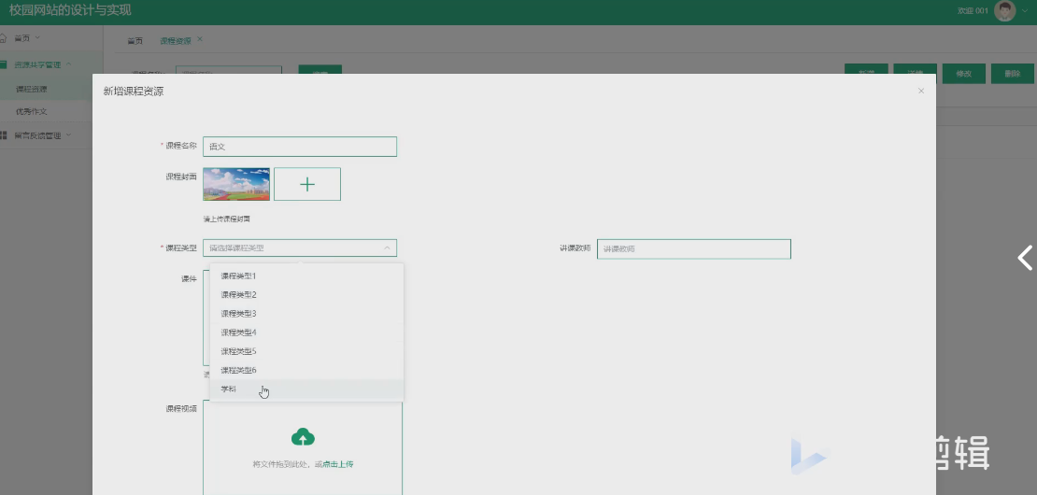Click the 点击上传 link in the video area
Viewport: 1037px width, 495px height.
click(338, 464)
